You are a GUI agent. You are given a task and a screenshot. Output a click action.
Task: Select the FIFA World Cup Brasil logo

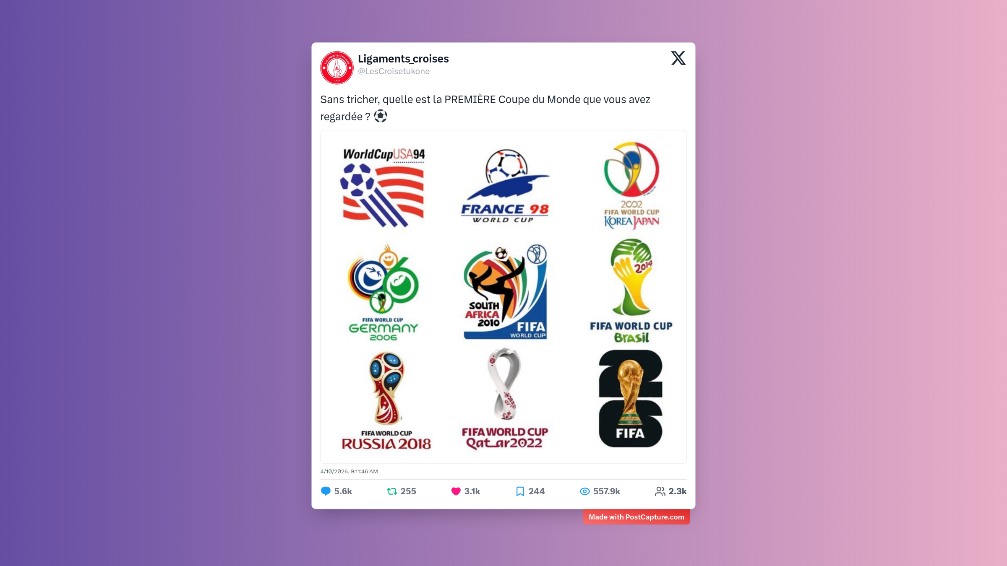tap(631, 291)
